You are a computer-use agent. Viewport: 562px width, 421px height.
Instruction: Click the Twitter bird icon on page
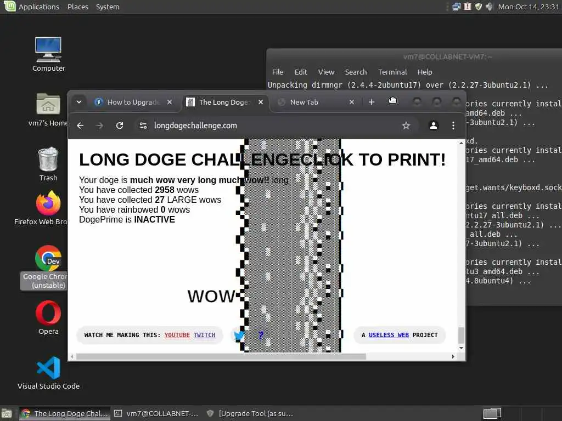pyautogui.click(x=239, y=335)
